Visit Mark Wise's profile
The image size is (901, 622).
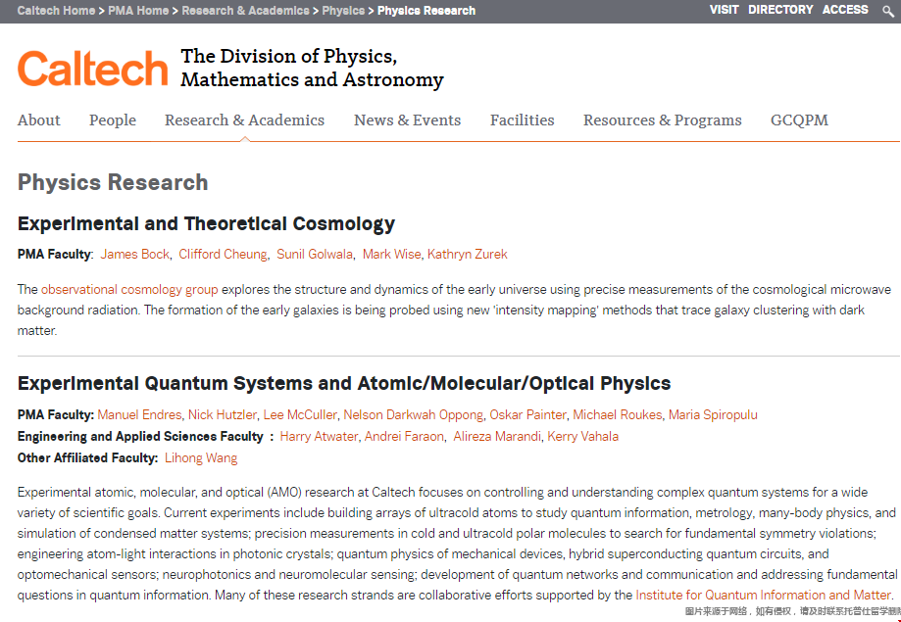[391, 255]
